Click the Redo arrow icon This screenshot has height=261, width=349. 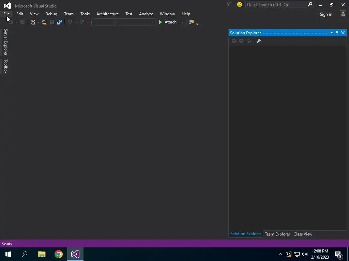pos(82,22)
